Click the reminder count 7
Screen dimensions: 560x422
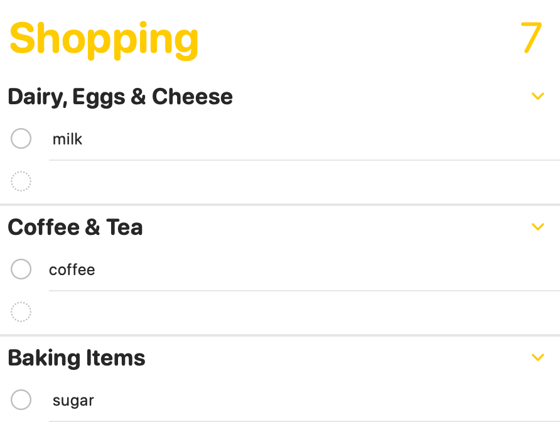[x=531, y=38]
